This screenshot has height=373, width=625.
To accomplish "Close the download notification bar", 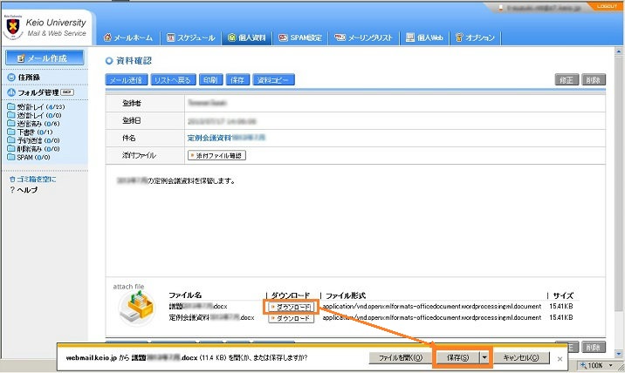I will 560,358.
